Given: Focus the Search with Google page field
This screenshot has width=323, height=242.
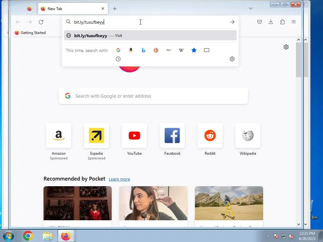Looking at the screenshot, I should coord(153,96).
